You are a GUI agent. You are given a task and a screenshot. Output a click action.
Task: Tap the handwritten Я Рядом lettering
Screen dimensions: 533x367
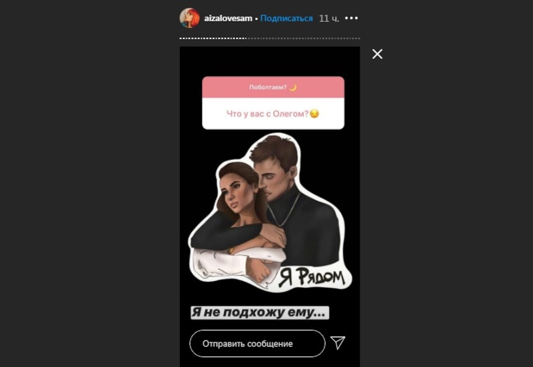pyautogui.click(x=312, y=277)
